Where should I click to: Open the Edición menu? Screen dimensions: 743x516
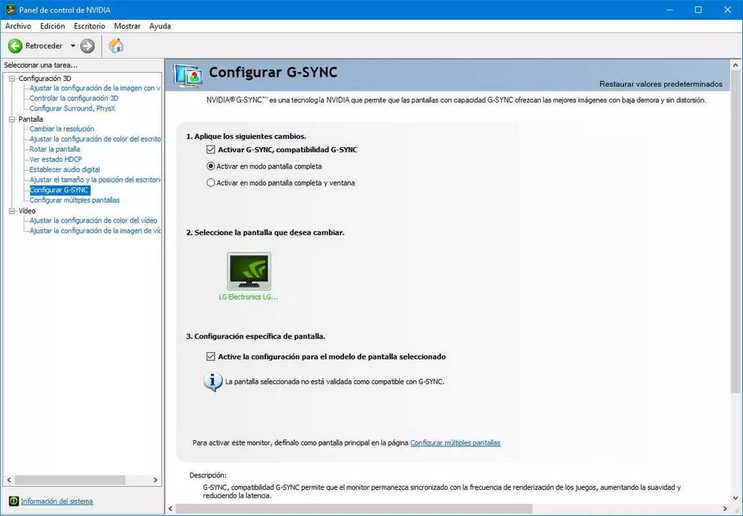click(53, 26)
